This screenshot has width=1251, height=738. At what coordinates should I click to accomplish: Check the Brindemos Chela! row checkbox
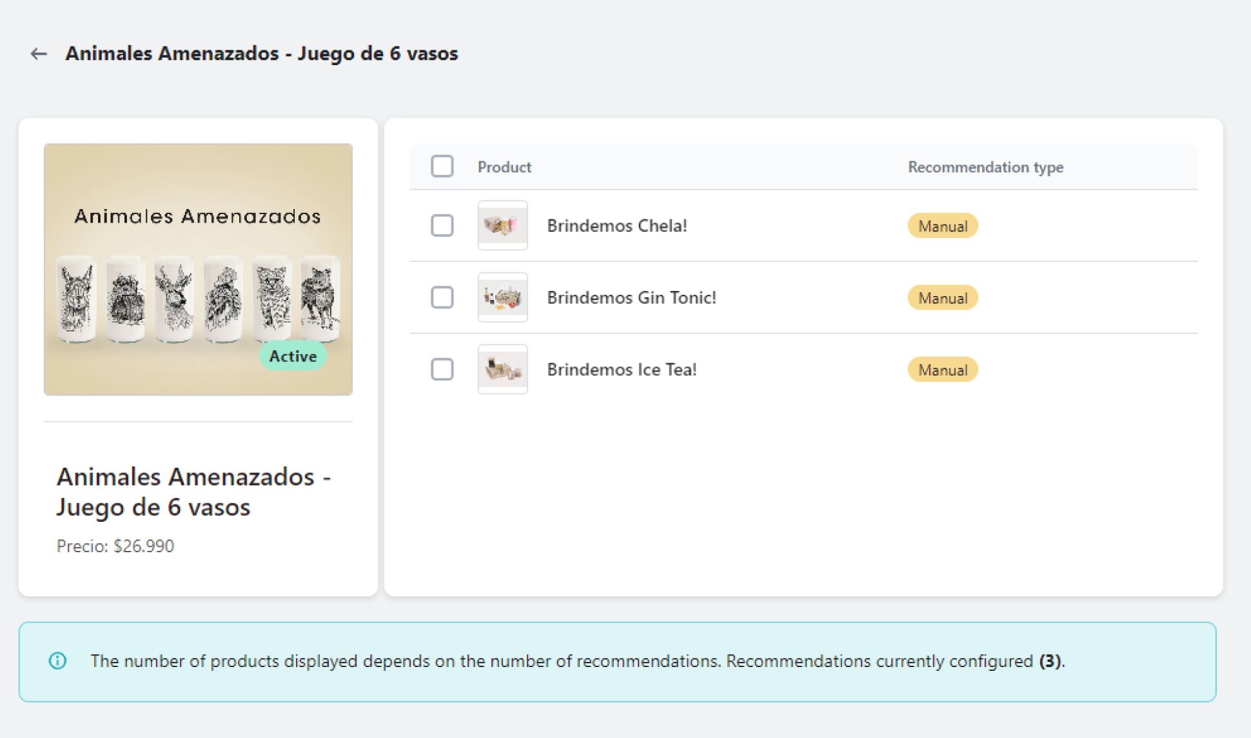[x=442, y=226]
